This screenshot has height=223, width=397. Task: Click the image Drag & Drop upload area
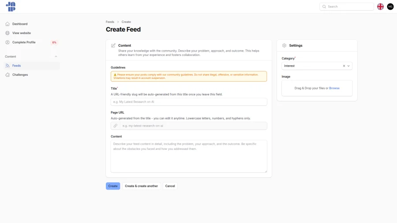[317, 88]
